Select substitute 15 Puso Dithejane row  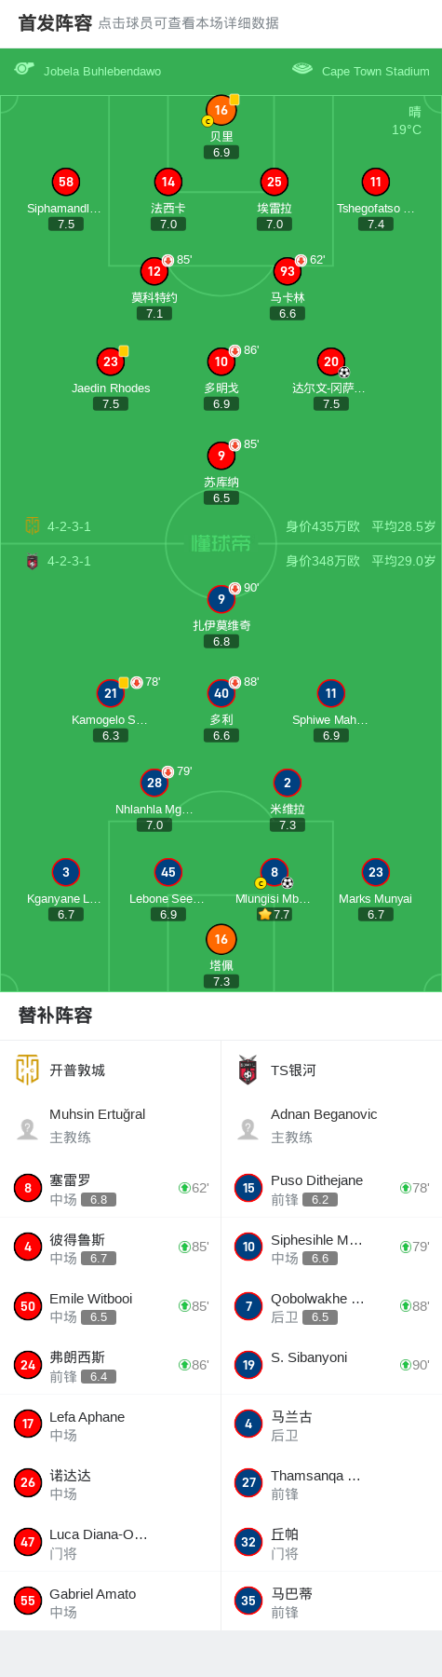tap(331, 1188)
